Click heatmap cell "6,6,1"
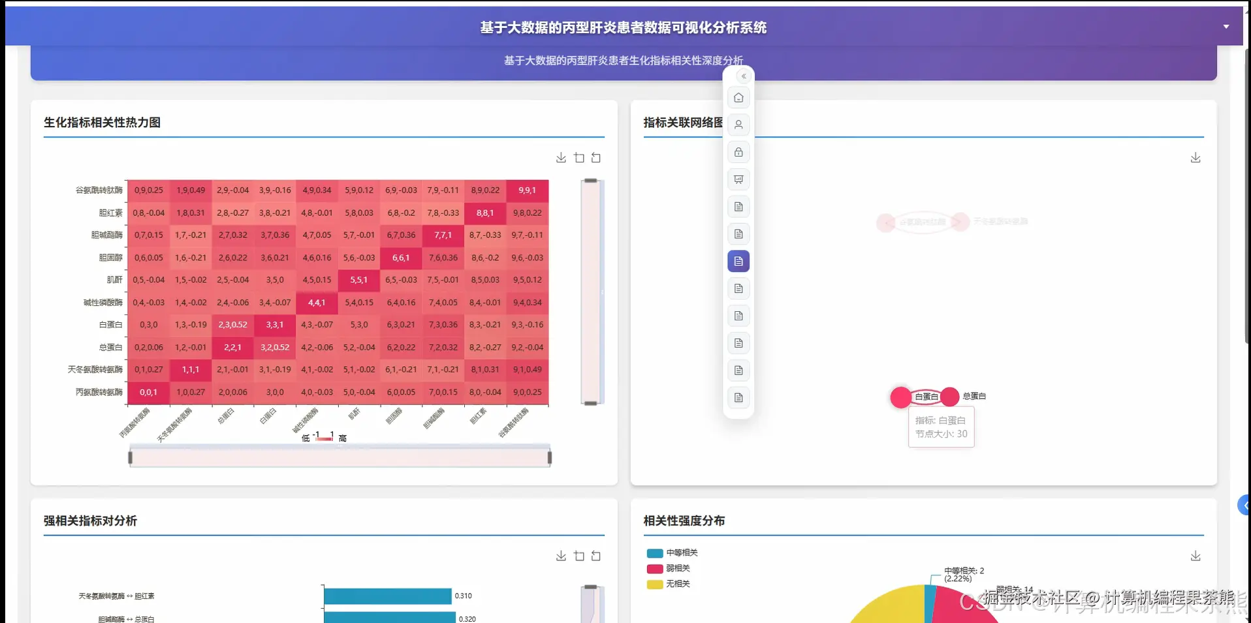Screen dimensions: 1251x623 pyautogui.click(x=401, y=258)
